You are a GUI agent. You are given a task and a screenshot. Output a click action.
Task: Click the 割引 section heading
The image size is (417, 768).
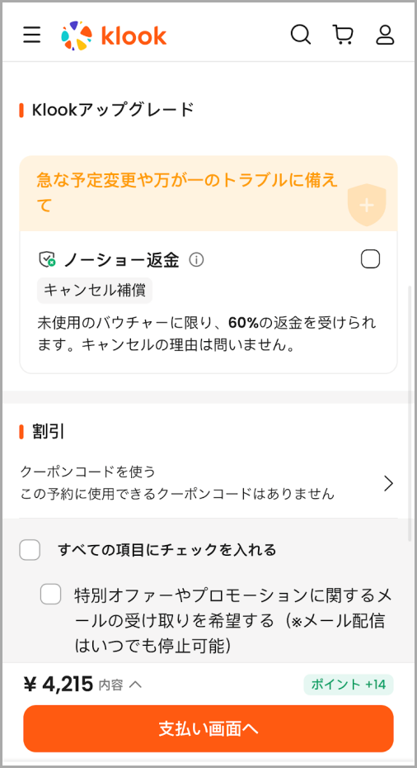point(49,432)
